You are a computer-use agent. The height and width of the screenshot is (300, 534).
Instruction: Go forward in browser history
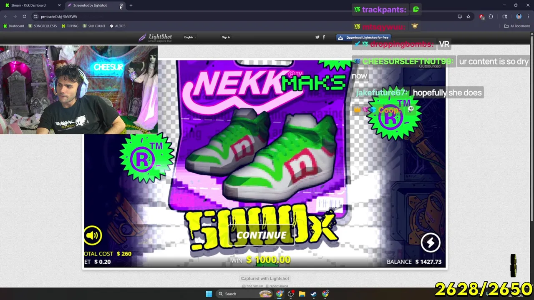click(x=15, y=17)
